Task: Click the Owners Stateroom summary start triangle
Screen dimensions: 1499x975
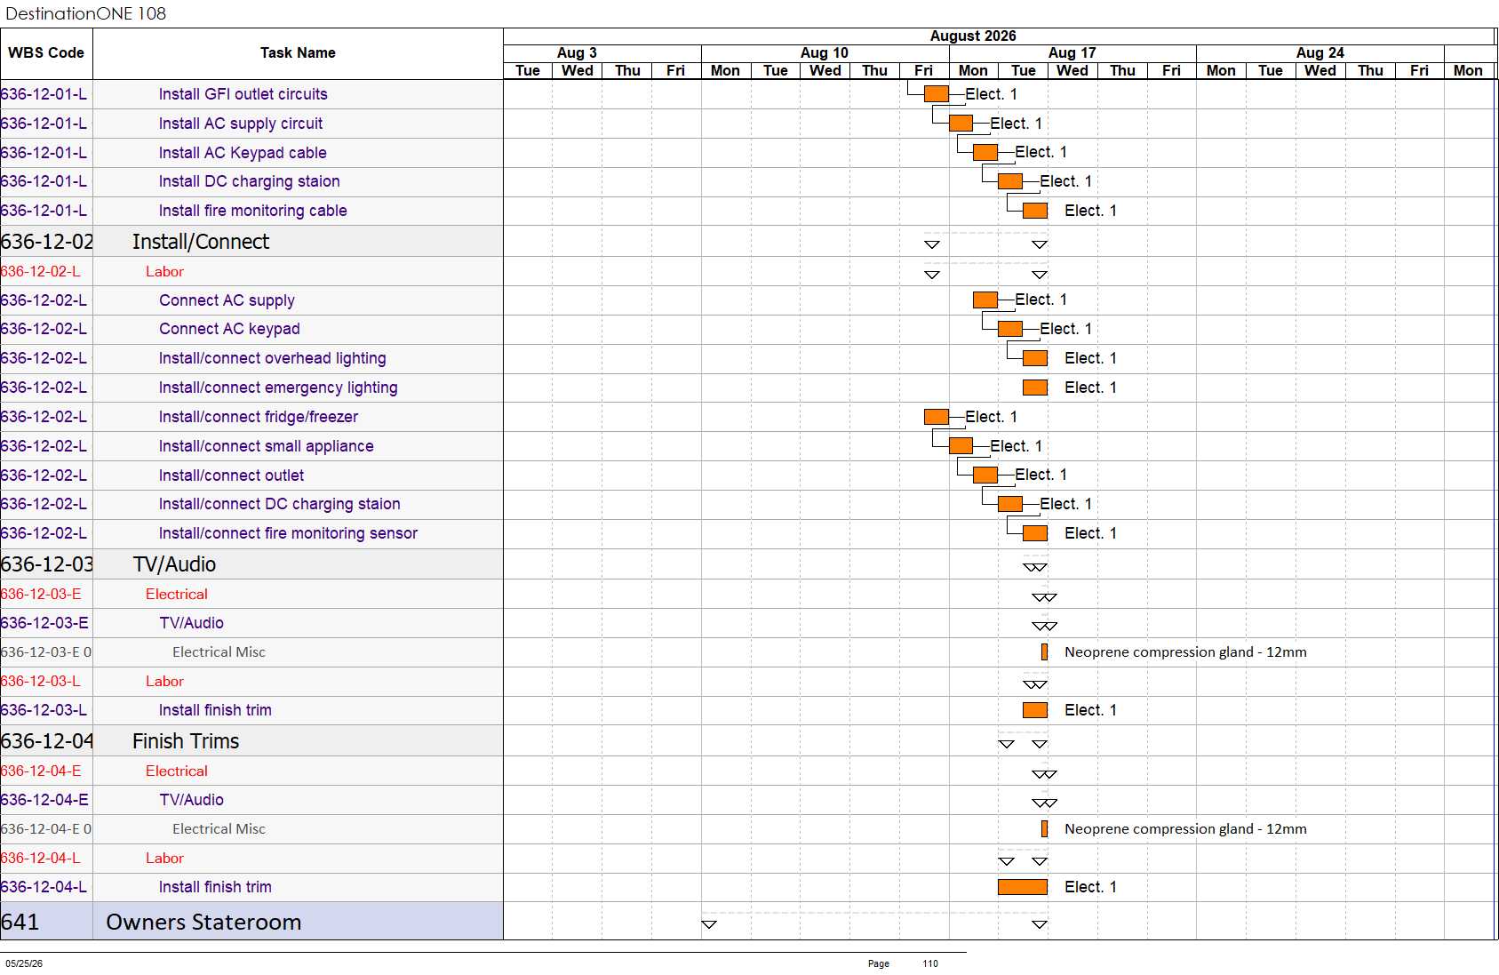Action: [x=709, y=924]
